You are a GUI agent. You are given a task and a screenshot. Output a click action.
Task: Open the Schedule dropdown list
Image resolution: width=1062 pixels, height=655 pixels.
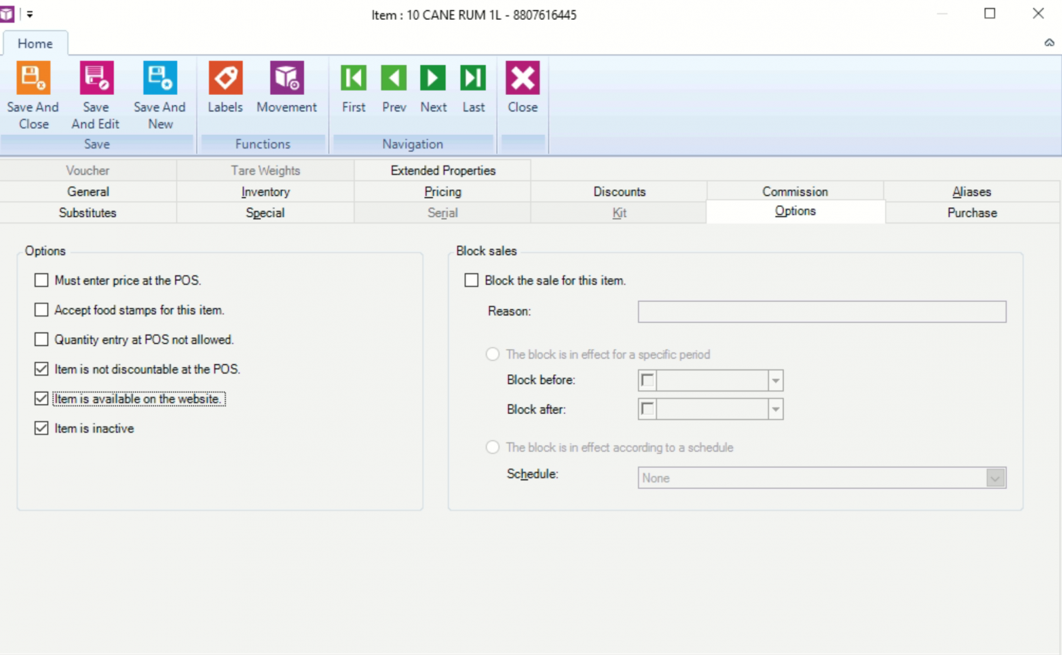pos(995,478)
